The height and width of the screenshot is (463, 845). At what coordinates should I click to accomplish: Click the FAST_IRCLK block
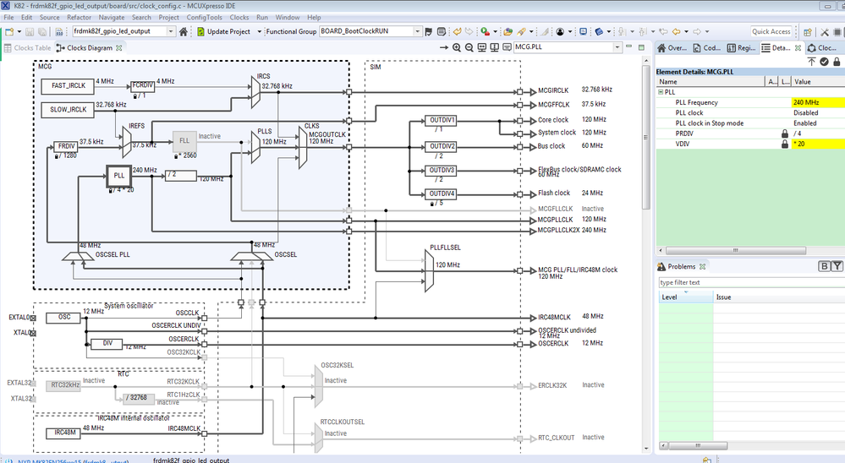click(69, 85)
